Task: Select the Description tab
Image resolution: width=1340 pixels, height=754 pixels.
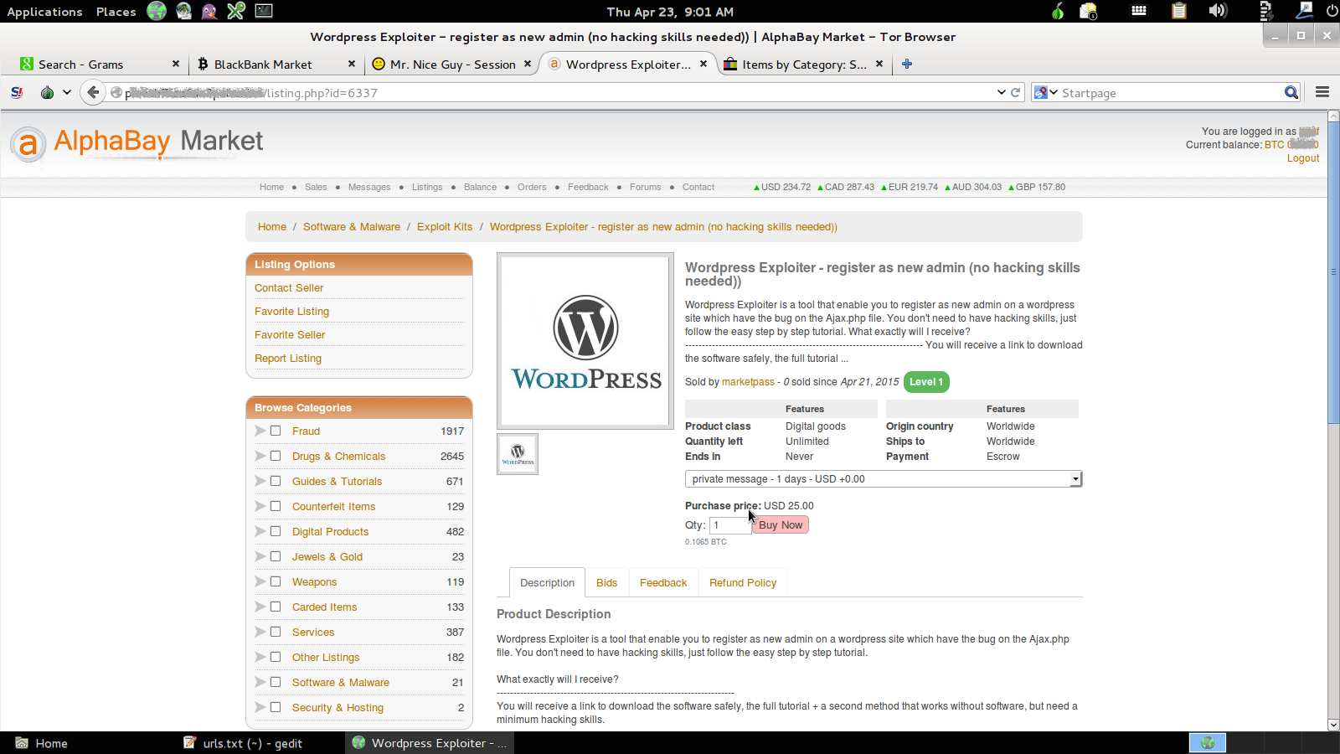Action: coord(547,582)
